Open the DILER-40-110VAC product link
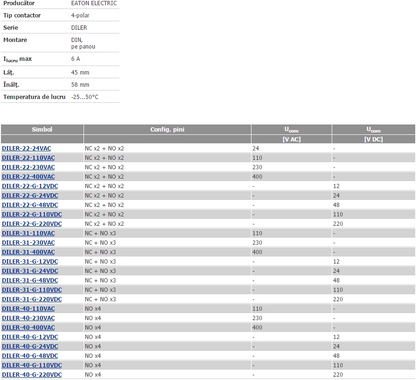Viewport: 419px width, 380px height. pyautogui.click(x=28, y=309)
